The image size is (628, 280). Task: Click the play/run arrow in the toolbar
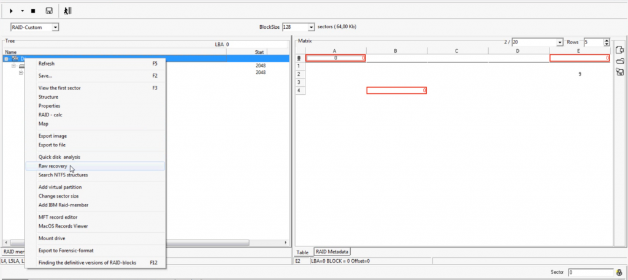pyautogui.click(x=12, y=11)
